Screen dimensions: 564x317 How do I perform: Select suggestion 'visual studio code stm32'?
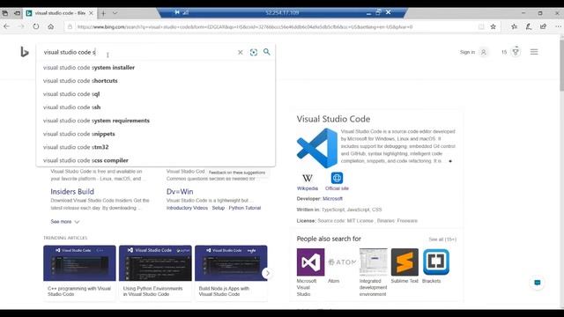tap(156, 147)
